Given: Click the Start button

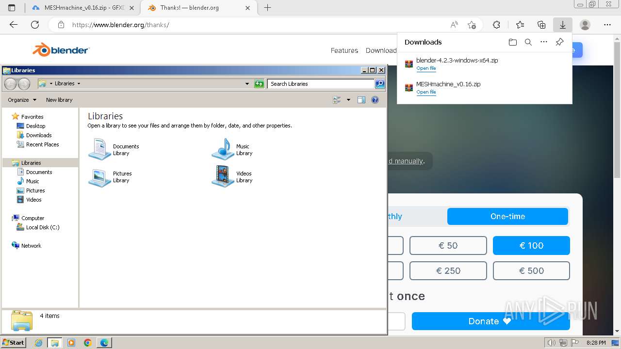Looking at the screenshot, I should pyautogui.click(x=13, y=342).
